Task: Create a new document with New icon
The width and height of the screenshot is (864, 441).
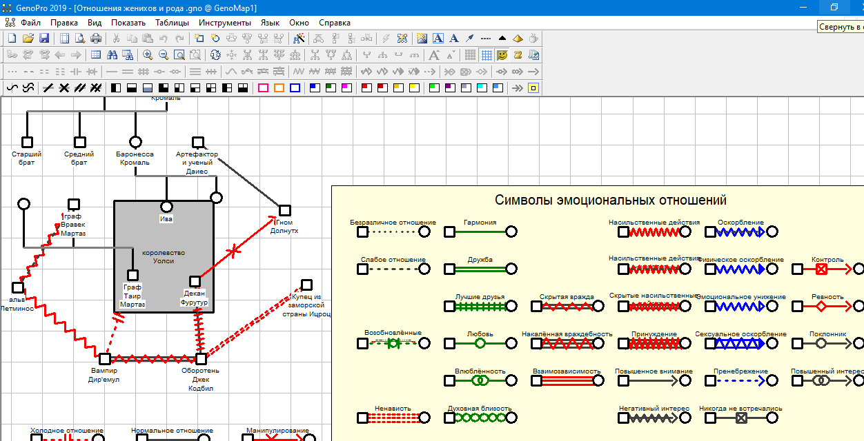Action: (x=12, y=39)
